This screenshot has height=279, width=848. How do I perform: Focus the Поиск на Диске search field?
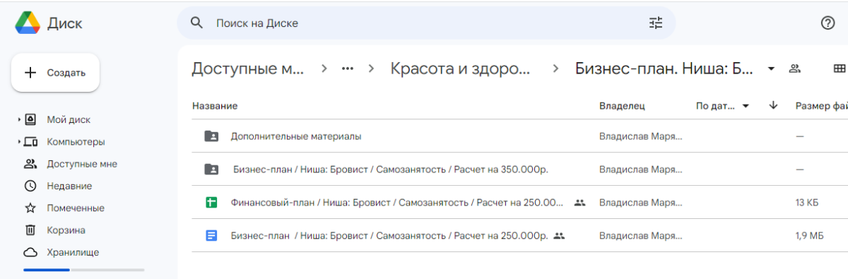pos(426,23)
